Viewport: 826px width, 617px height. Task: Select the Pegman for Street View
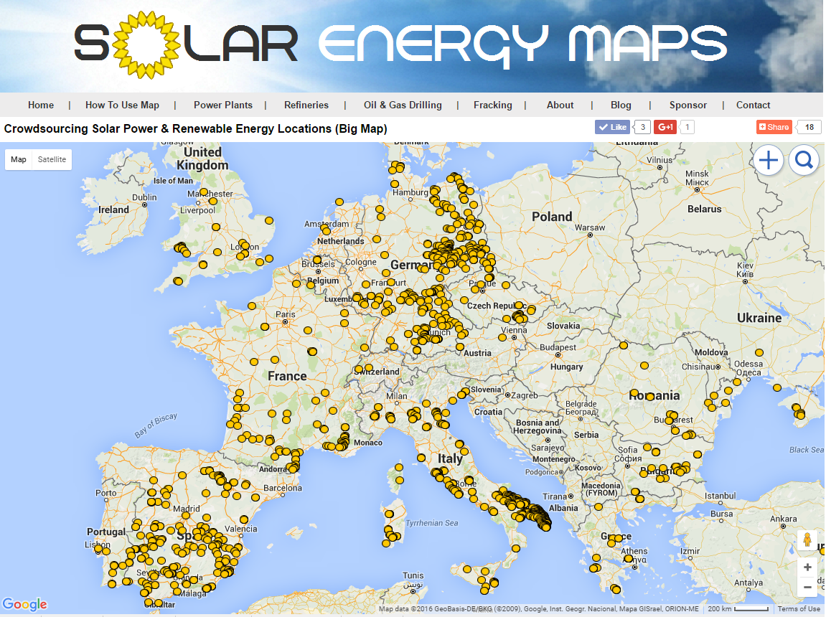pos(807,540)
